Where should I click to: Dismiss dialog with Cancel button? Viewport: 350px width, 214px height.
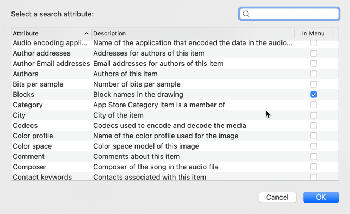(277, 197)
